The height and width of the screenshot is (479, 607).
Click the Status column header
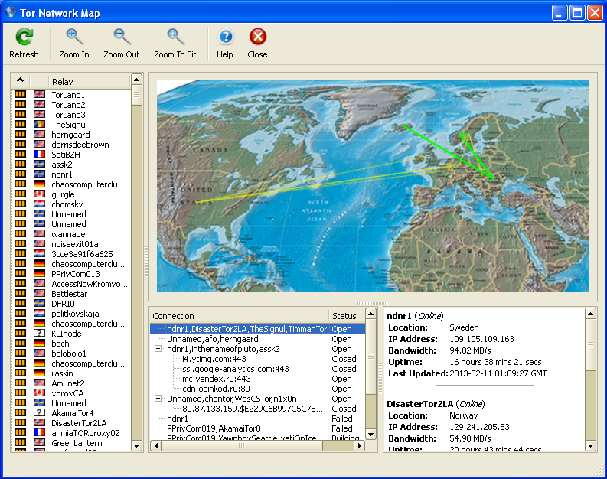(347, 316)
